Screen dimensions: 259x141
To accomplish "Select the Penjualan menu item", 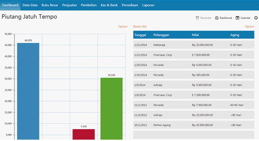I will coord(70,5).
